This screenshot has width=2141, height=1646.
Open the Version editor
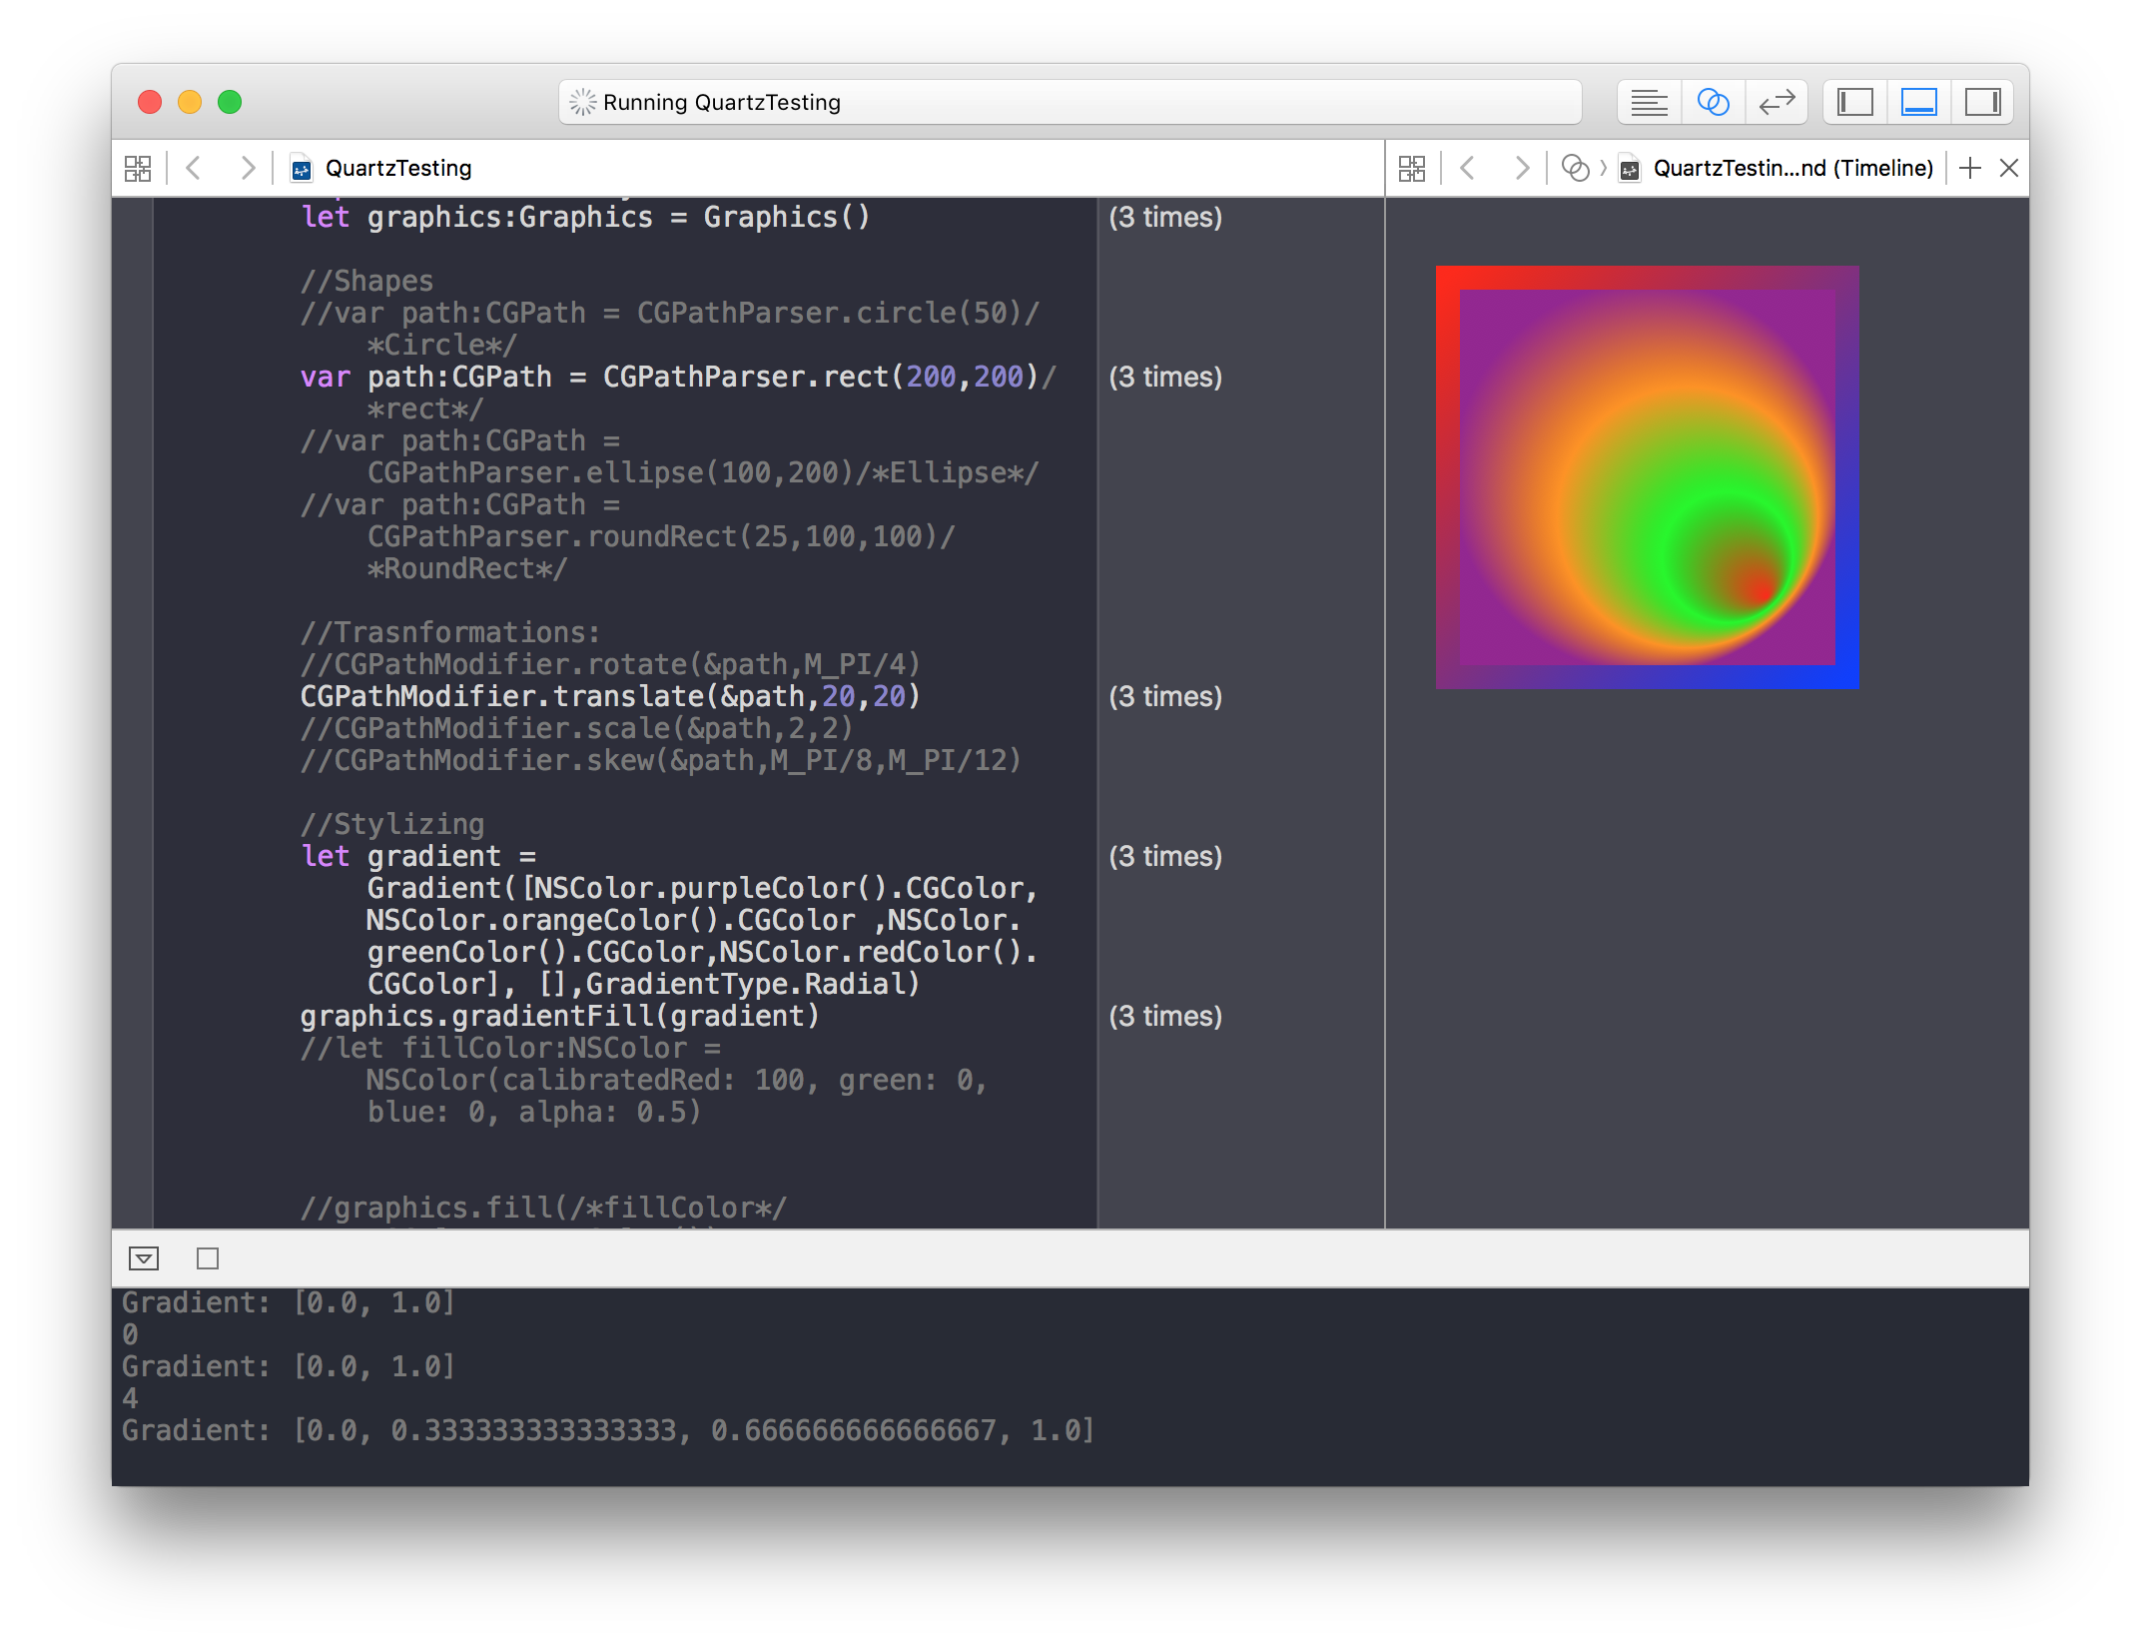pos(1777,102)
